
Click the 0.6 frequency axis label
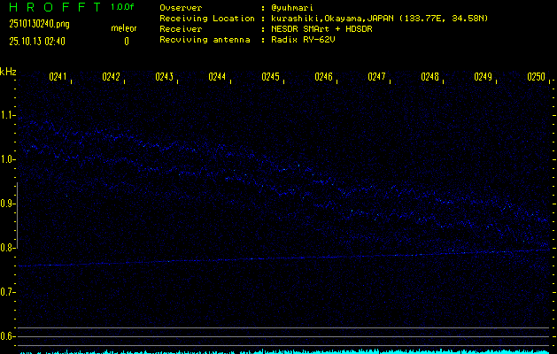click(x=8, y=336)
